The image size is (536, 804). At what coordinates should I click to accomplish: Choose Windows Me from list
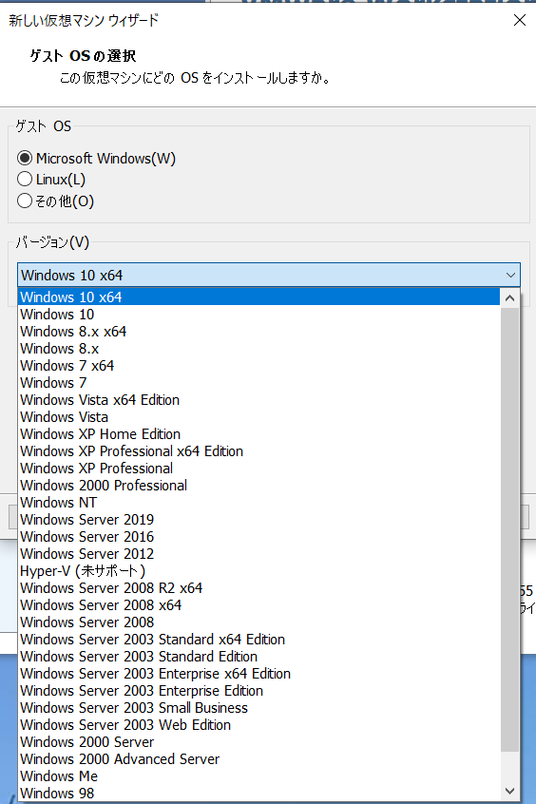click(x=259, y=775)
